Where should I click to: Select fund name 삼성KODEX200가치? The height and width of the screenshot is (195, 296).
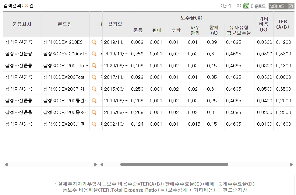(66, 89)
